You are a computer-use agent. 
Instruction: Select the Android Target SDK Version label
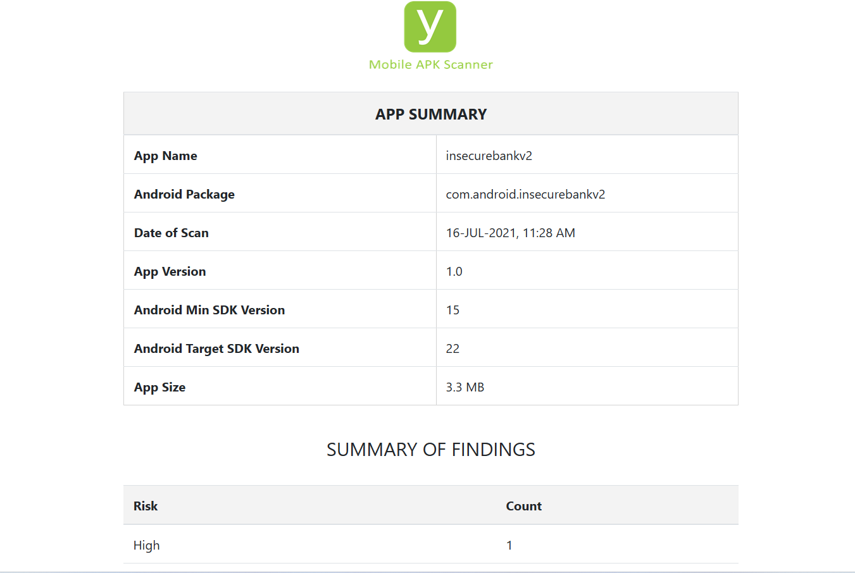[216, 348]
